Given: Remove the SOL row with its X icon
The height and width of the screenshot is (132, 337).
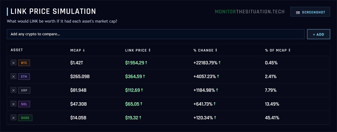Looking at the screenshot, I should pyautogui.click(x=13, y=104).
